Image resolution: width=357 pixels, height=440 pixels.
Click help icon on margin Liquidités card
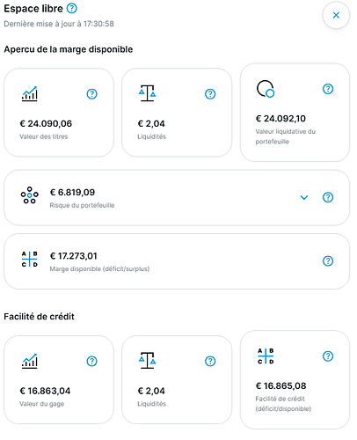coord(210,94)
